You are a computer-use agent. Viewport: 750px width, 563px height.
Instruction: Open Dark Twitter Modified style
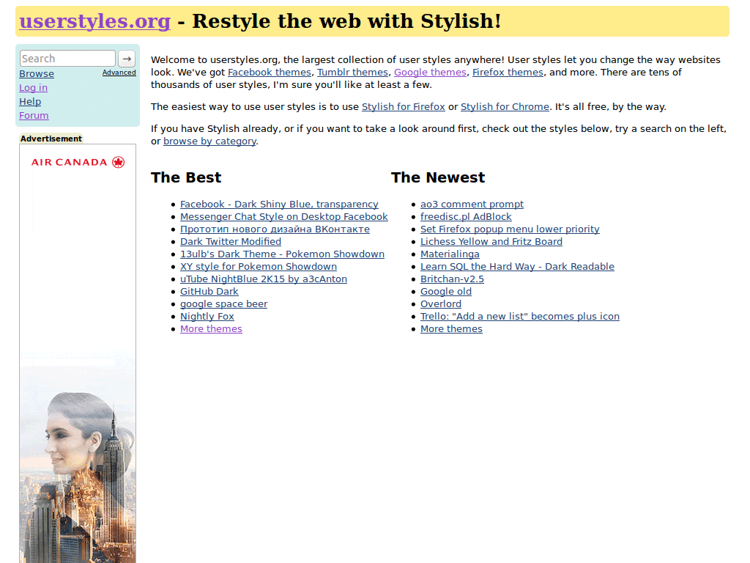click(231, 242)
